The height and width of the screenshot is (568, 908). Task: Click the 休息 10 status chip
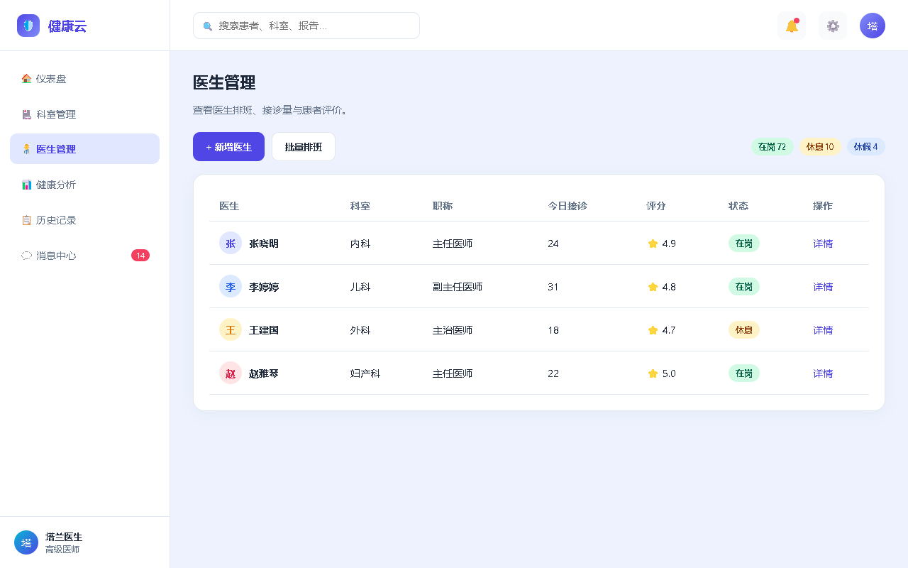[820, 147]
